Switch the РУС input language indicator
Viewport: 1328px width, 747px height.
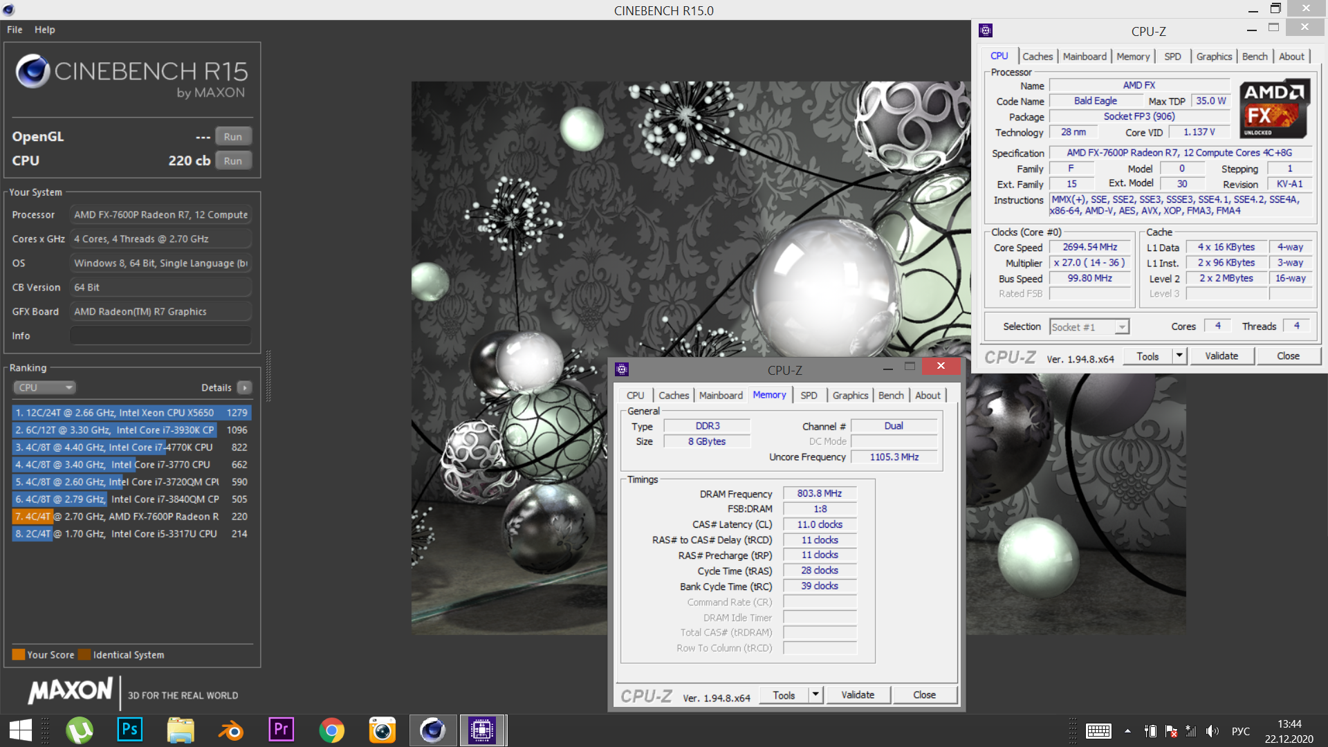pyautogui.click(x=1241, y=731)
